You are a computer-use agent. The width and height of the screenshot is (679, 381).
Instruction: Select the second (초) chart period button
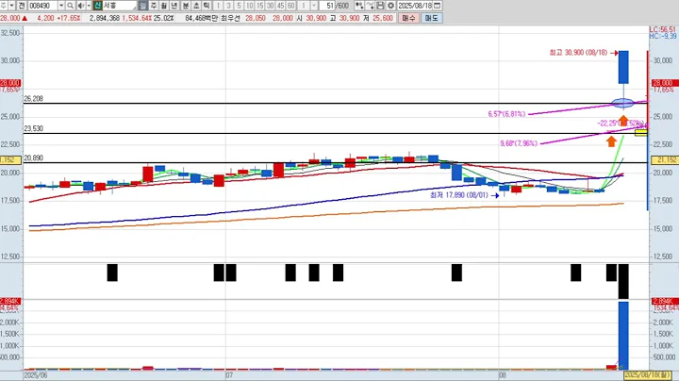pyautogui.click(x=196, y=6)
